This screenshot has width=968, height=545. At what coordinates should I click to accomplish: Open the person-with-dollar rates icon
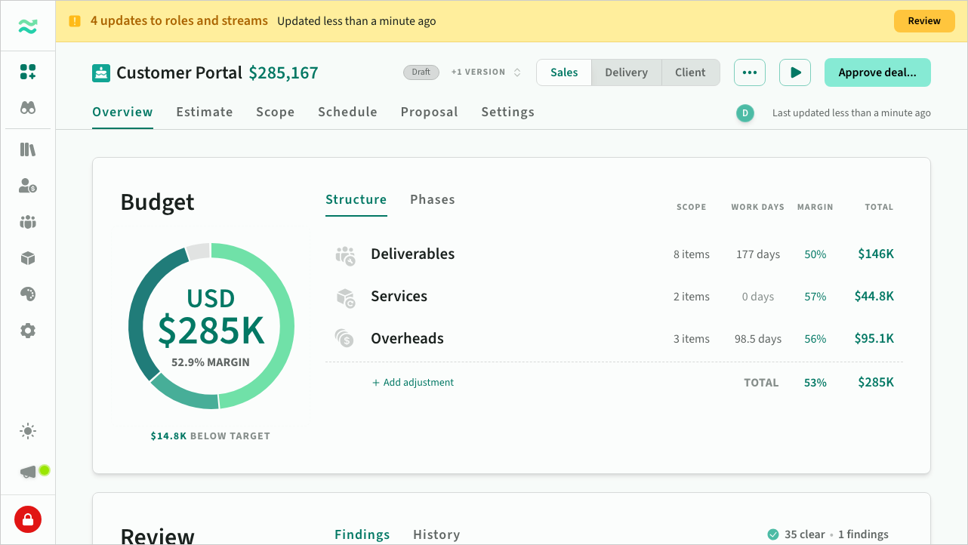[x=28, y=186]
